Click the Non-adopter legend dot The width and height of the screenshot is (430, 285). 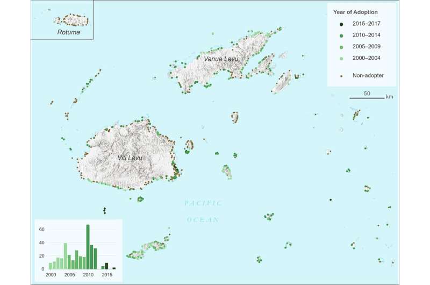coord(341,76)
